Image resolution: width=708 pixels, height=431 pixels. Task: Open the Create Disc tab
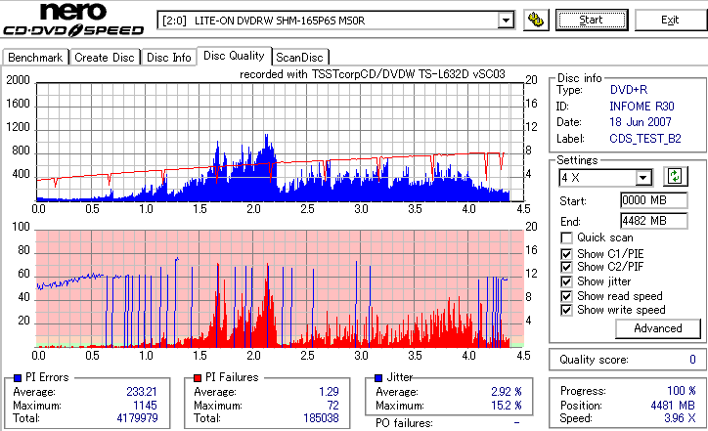(105, 58)
